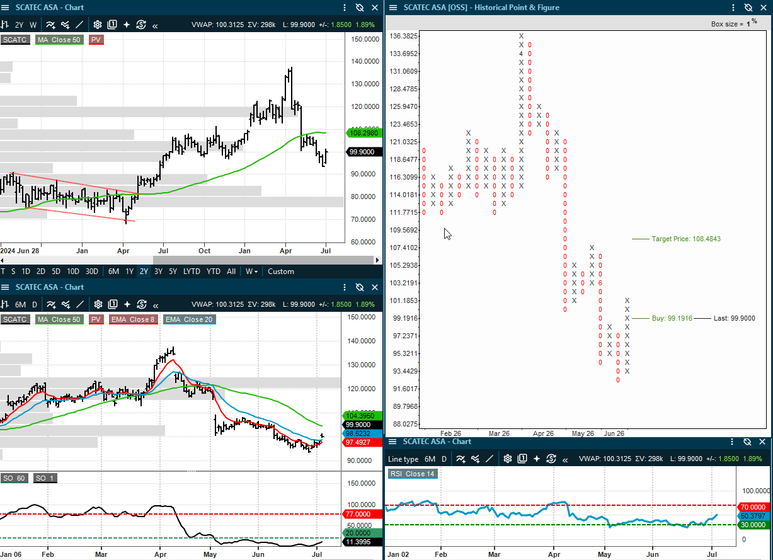Viewport: 773px width, 560px height.
Task: Open settings gear in RSI chart toolbar
Action: click(508, 459)
